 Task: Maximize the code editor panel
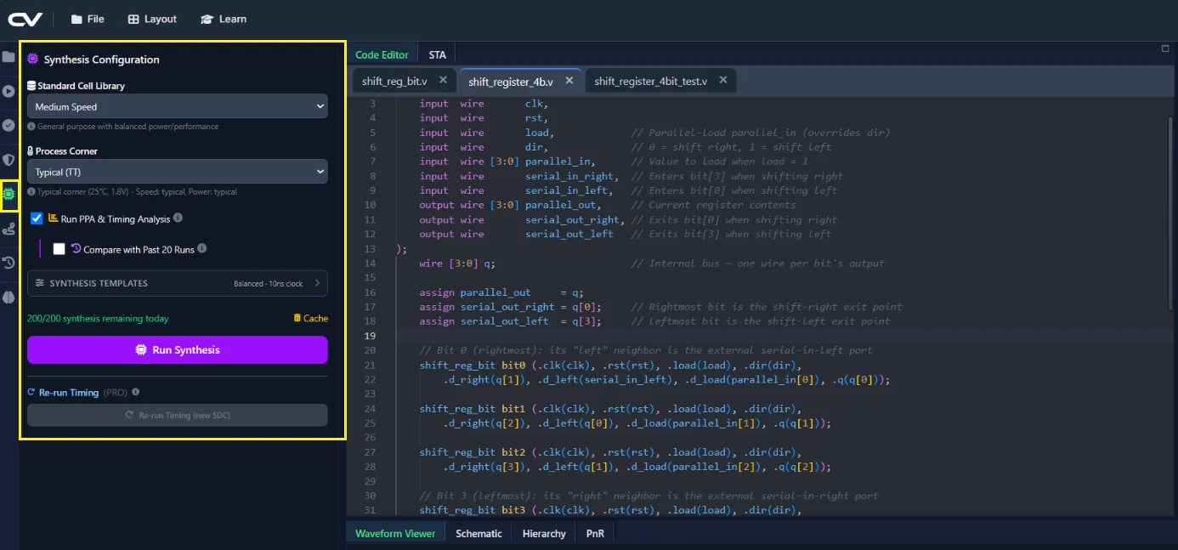pyautogui.click(x=1166, y=48)
